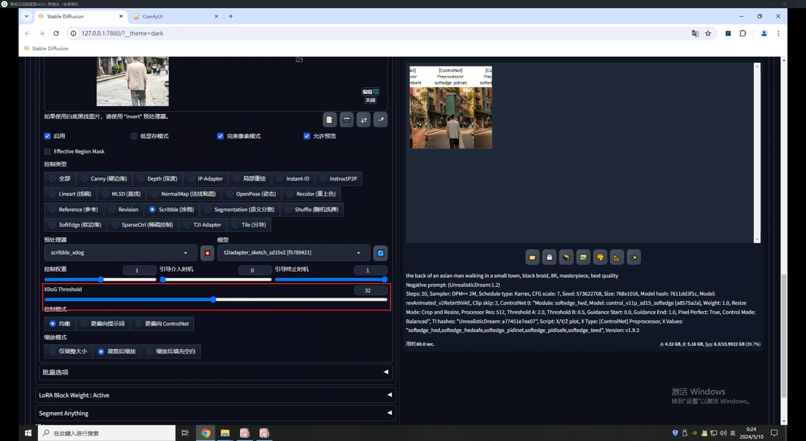Refresh the ControlNet model list
The image size is (806, 441).
pyautogui.click(x=381, y=253)
